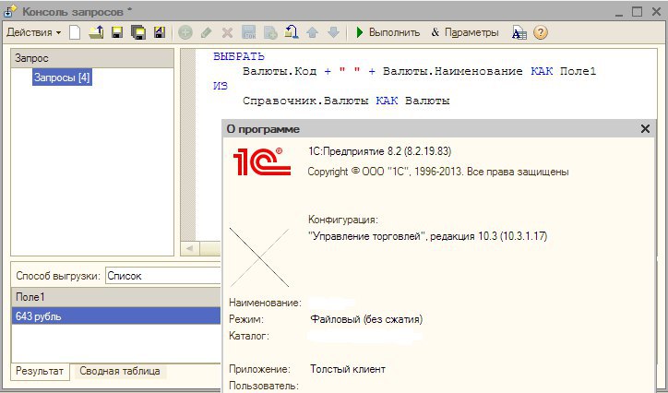This screenshot has width=668, height=393.
Task: Select the 643 рубль result row
Action: pyautogui.click(x=116, y=316)
